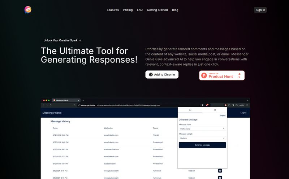This screenshot has width=289, height=179.
Task: Open a new browser tab with plus
Action: click(83, 100)
